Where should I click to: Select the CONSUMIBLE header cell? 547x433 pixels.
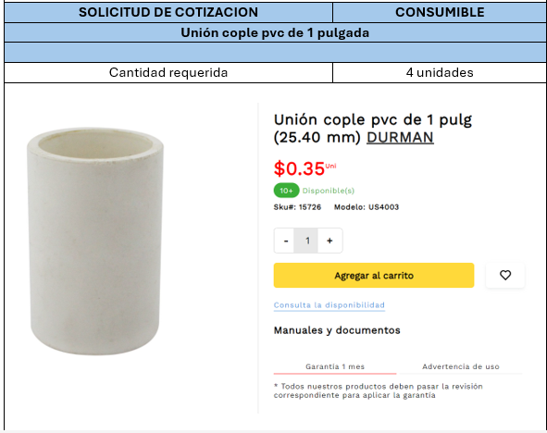coord(440,12)
